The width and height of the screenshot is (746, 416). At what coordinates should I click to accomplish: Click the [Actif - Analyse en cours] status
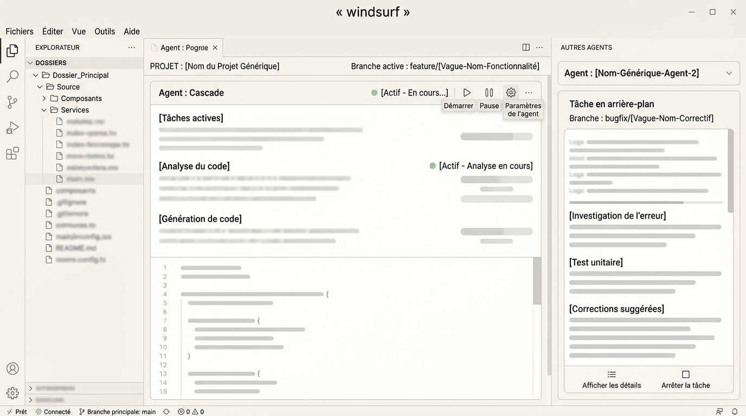click(x=481, y=166)
